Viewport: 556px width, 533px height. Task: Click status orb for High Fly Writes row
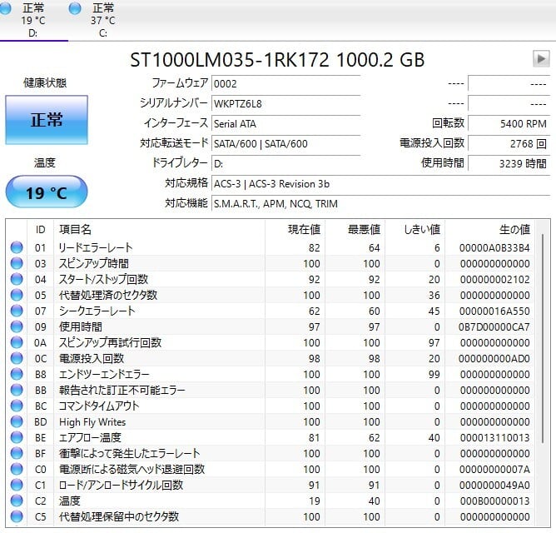(x=17, y=421)
